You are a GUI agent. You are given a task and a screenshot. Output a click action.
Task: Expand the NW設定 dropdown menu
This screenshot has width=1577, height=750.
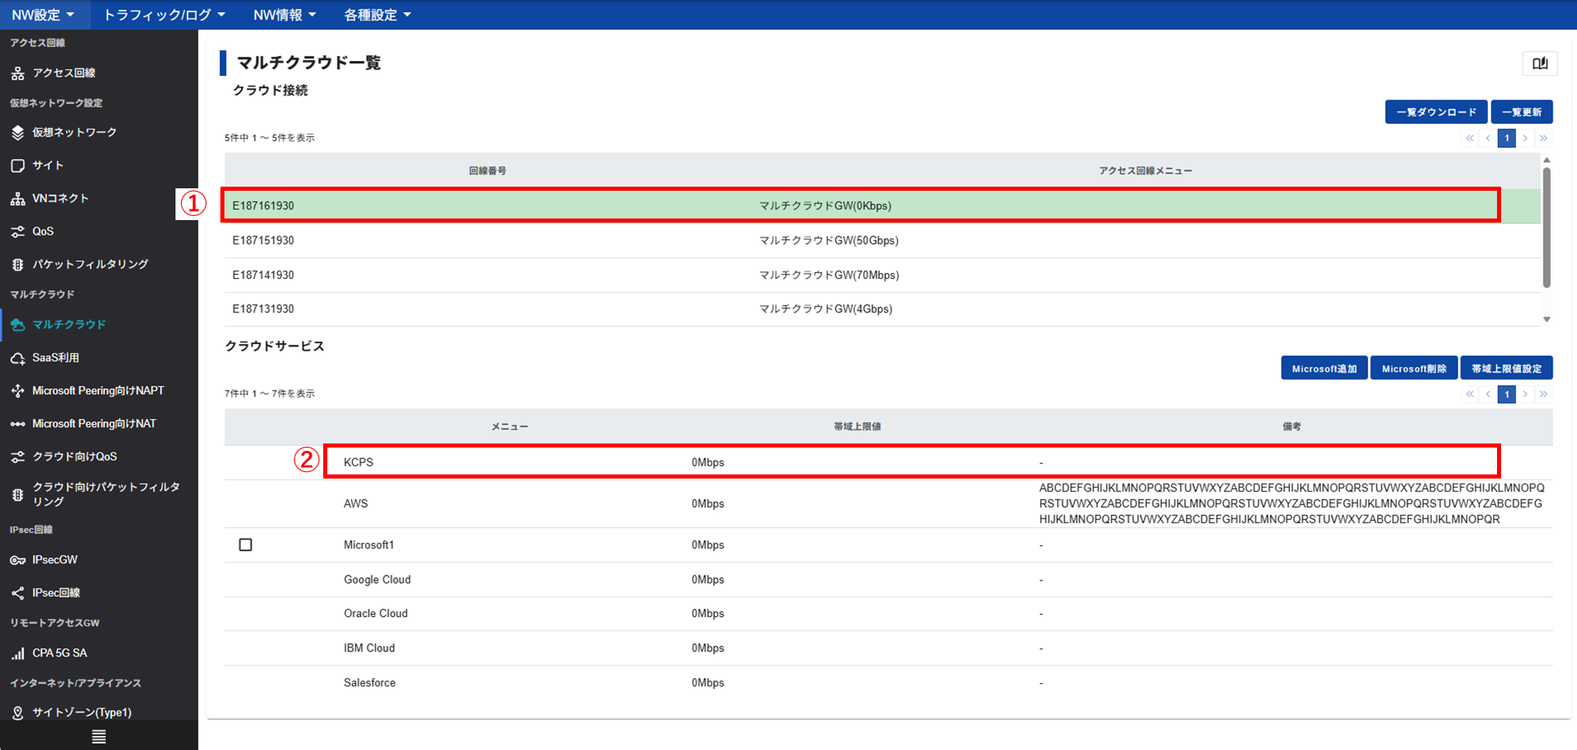click(43, 15)
